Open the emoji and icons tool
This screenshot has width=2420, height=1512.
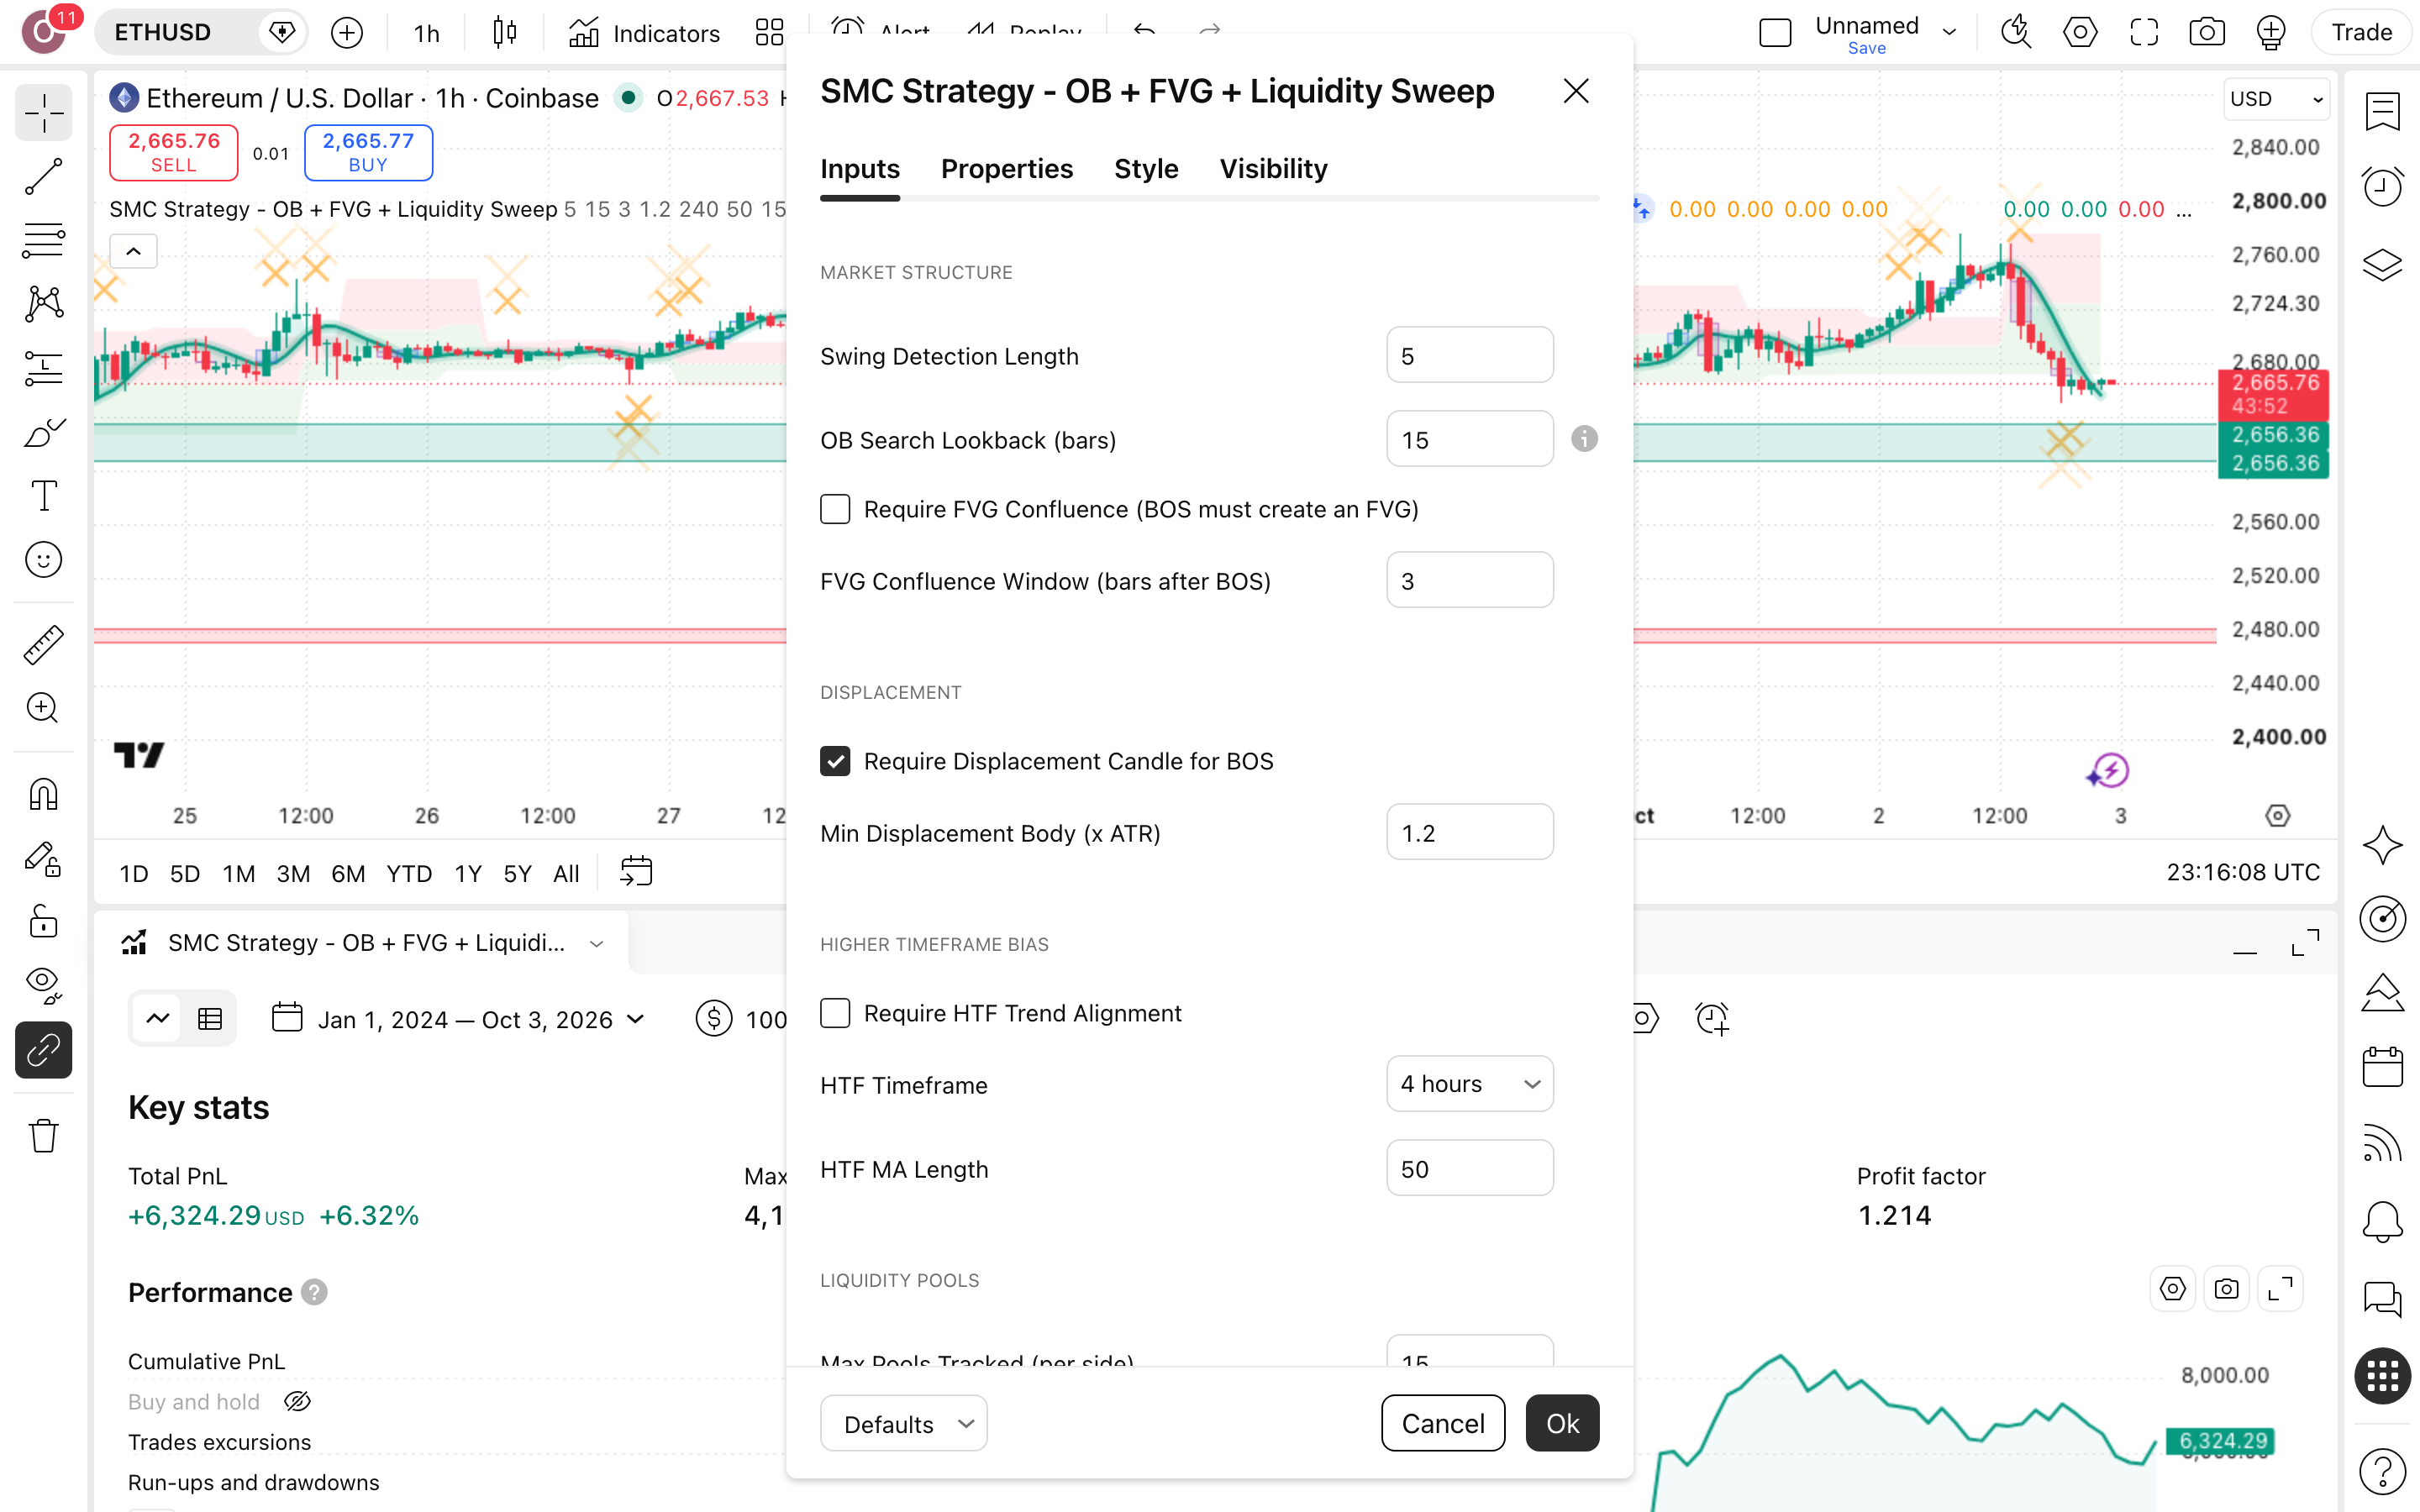[x=43, y=560]
